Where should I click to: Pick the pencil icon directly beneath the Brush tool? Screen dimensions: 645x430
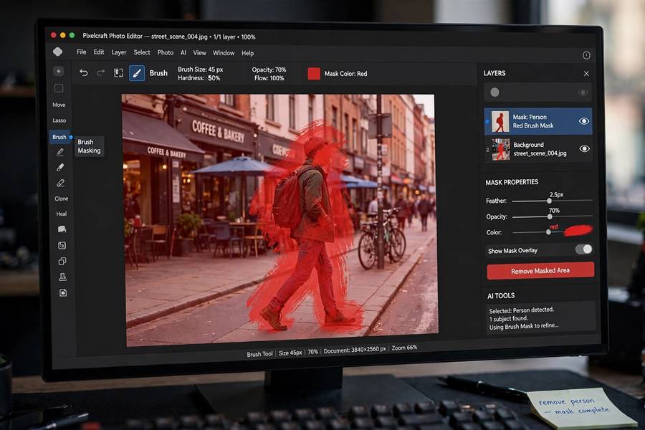click(x=60, y=152)
